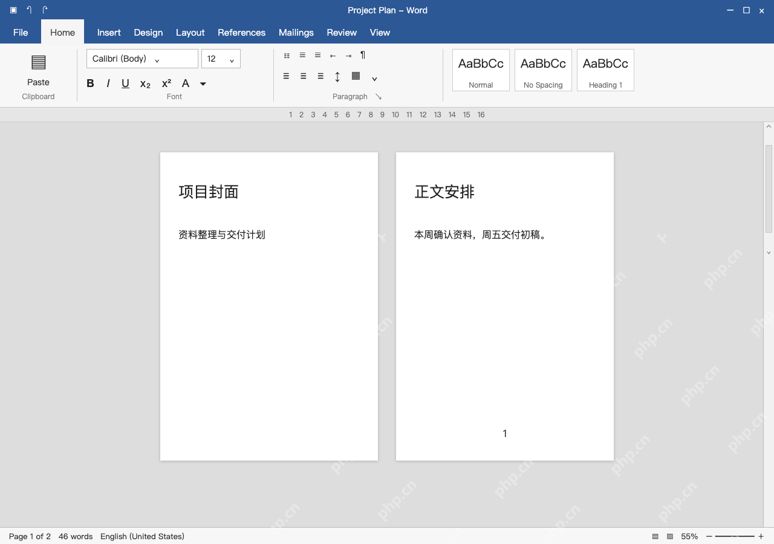Apply the Normal style
Viewport: 774px width, 544px height.
click(x=481, y=70)
